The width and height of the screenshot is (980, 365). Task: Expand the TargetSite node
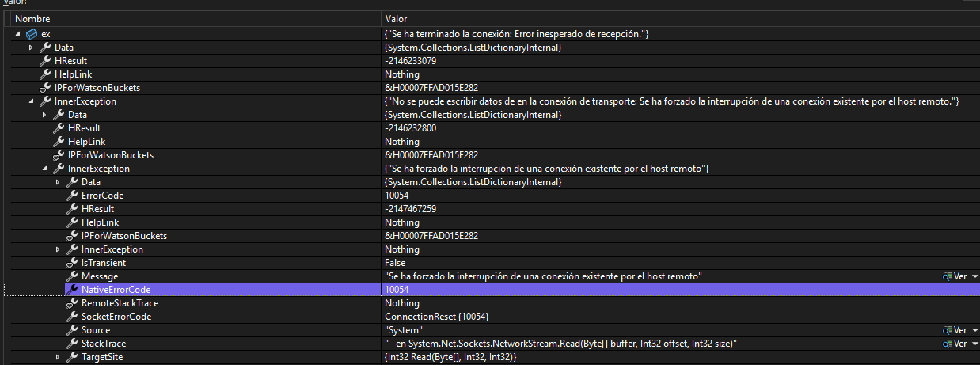tap(58, 358)
